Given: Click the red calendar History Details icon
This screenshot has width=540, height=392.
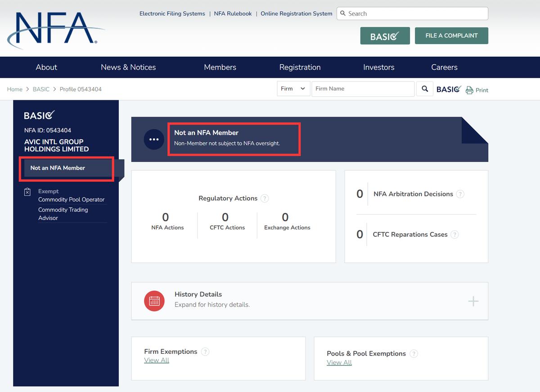Looking at the screenshot, I should [x=154, y=301].
